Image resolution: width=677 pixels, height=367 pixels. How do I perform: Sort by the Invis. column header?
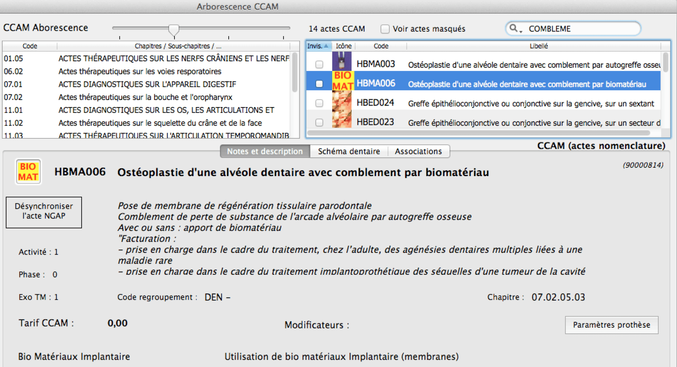(x=317, y=46)
